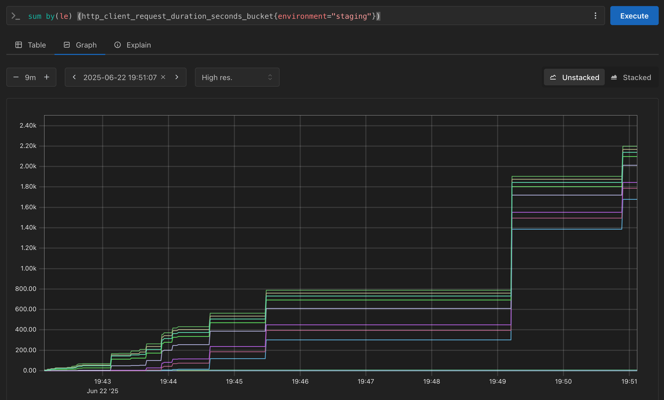Click the Stacked area chart icon
Screen dimensions: 664x400
coord(614,77)
